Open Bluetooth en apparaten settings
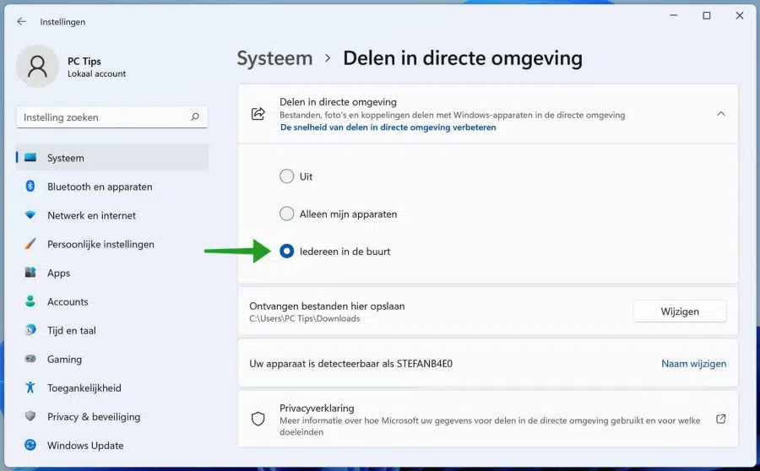The image size is (760, 471). pyautogui.click(x=112, y=187)
